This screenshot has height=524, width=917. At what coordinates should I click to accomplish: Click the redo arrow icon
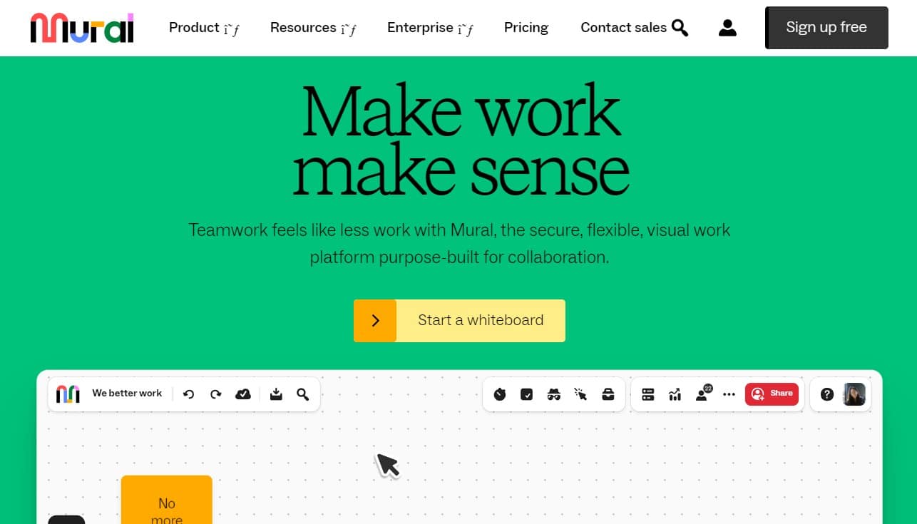pos(216,394)
